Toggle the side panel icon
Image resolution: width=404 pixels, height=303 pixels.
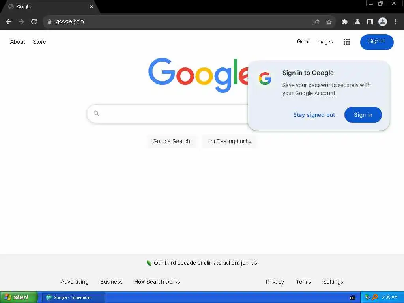pyautogui.click(x=370, y=22)
